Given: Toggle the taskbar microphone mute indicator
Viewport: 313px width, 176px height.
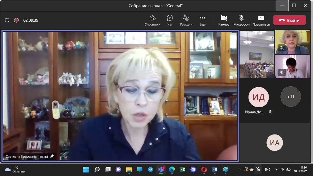Looking at the screenshot, I should [258, 169].
